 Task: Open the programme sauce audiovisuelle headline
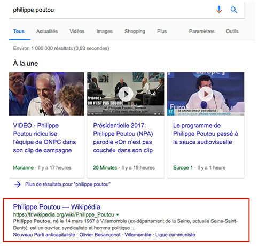point(206,134)
